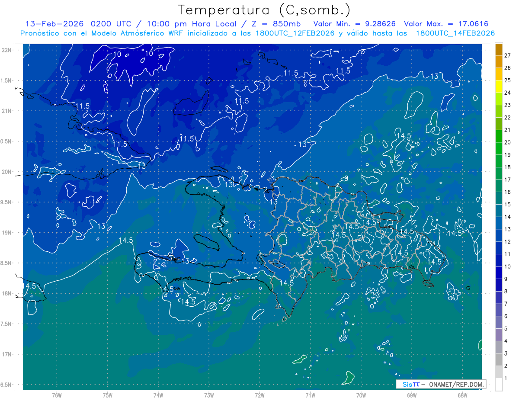This screenshot has width=519, height=401.
Task: Click the 19N latitude axis label
Action: (7, 233)
